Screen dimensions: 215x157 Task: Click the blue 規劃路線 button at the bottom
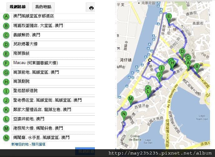pos(85,151)
